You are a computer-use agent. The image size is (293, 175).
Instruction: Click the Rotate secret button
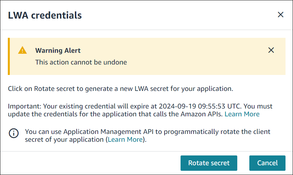coord(209,163)
